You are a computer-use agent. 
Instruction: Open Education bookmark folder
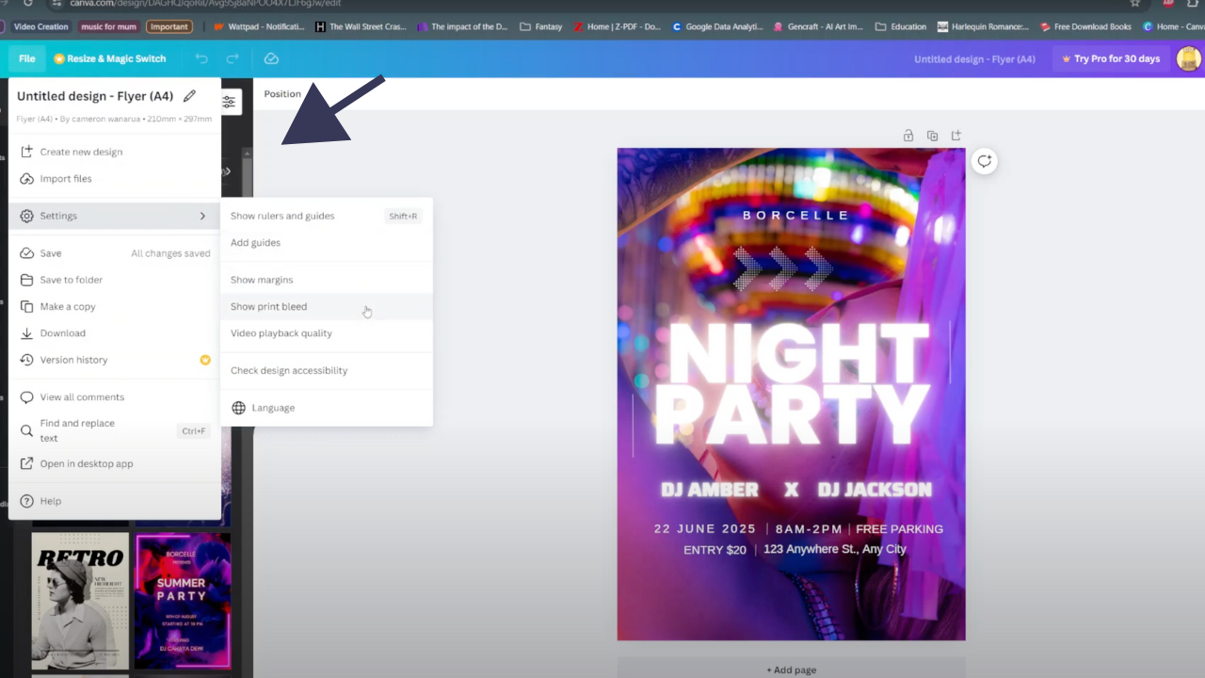901,26
